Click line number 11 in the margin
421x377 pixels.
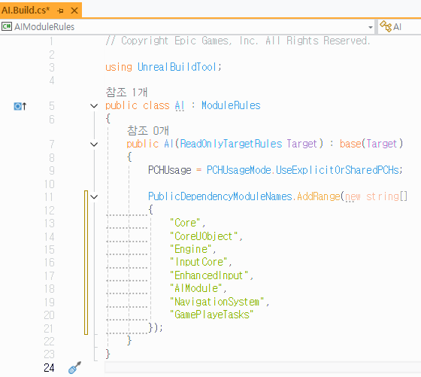(49, 197)
